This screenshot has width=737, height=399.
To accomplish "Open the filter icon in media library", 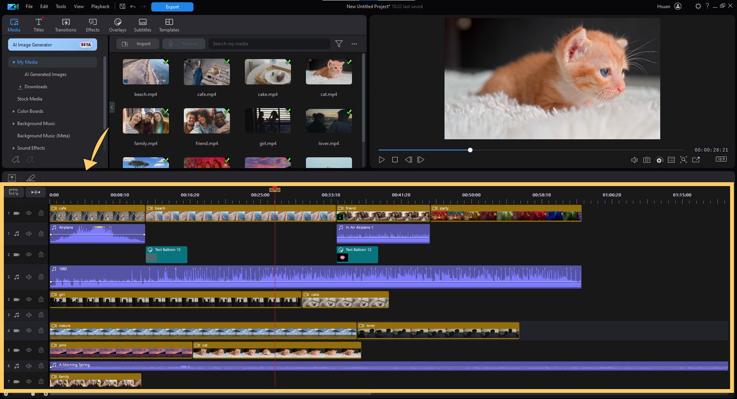I will (x=339, y=44).
